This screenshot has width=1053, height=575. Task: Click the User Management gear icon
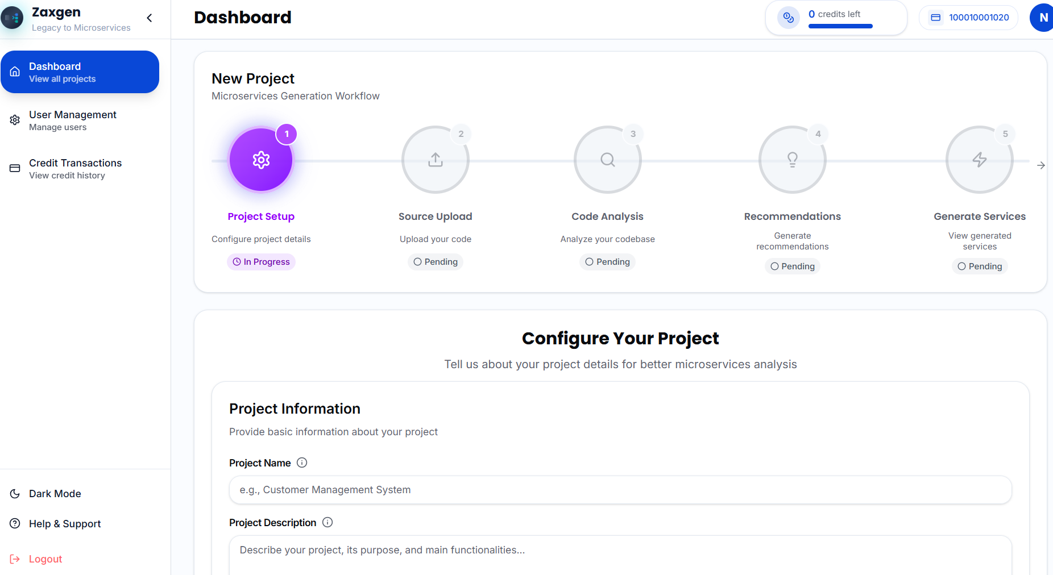click(15, 120)
